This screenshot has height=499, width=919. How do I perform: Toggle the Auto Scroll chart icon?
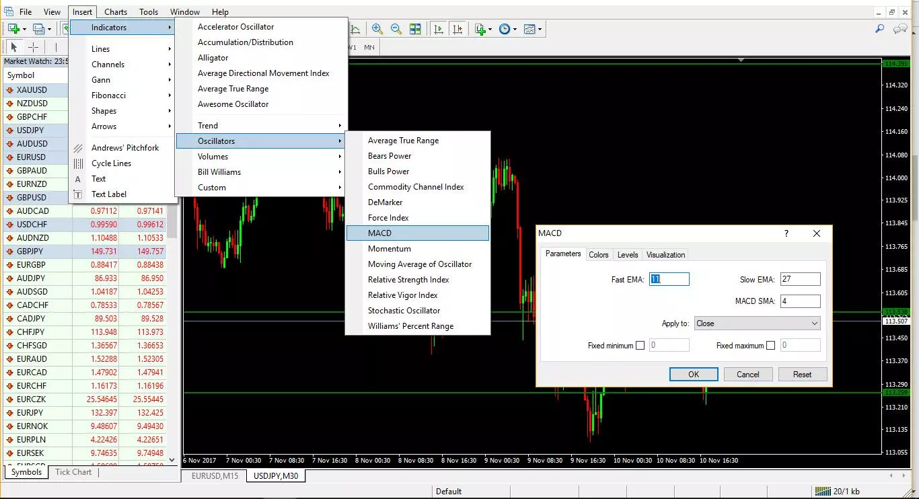pyautogui.click(x=439, y=29)
